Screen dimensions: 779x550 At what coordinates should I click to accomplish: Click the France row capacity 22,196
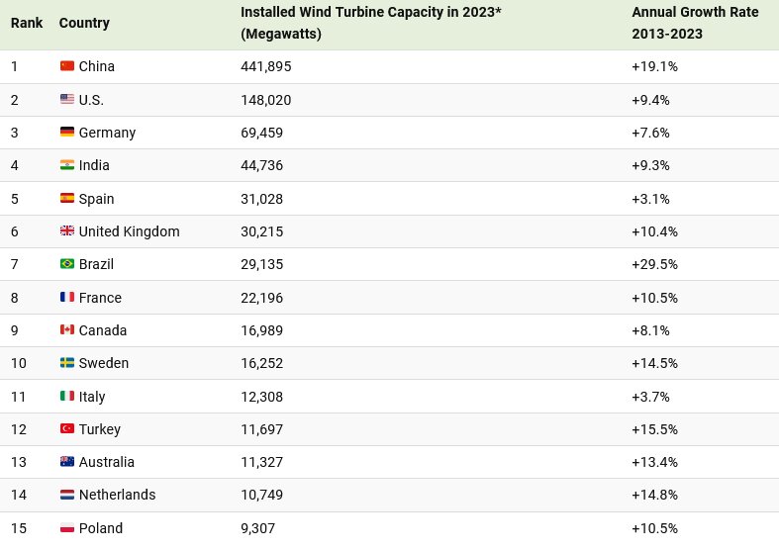(x=262, y=298)
